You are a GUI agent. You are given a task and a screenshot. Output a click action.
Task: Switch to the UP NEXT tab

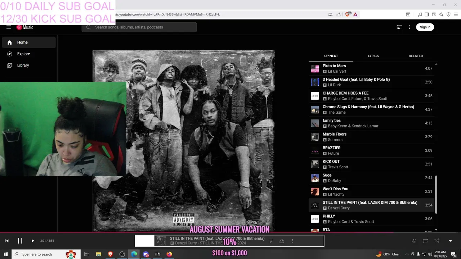click(x=331, y=56)
